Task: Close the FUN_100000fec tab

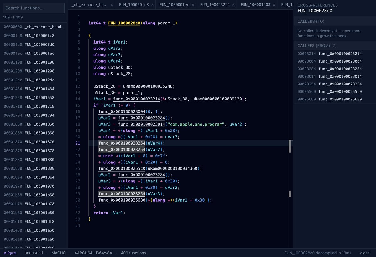Action: point(193,5)
